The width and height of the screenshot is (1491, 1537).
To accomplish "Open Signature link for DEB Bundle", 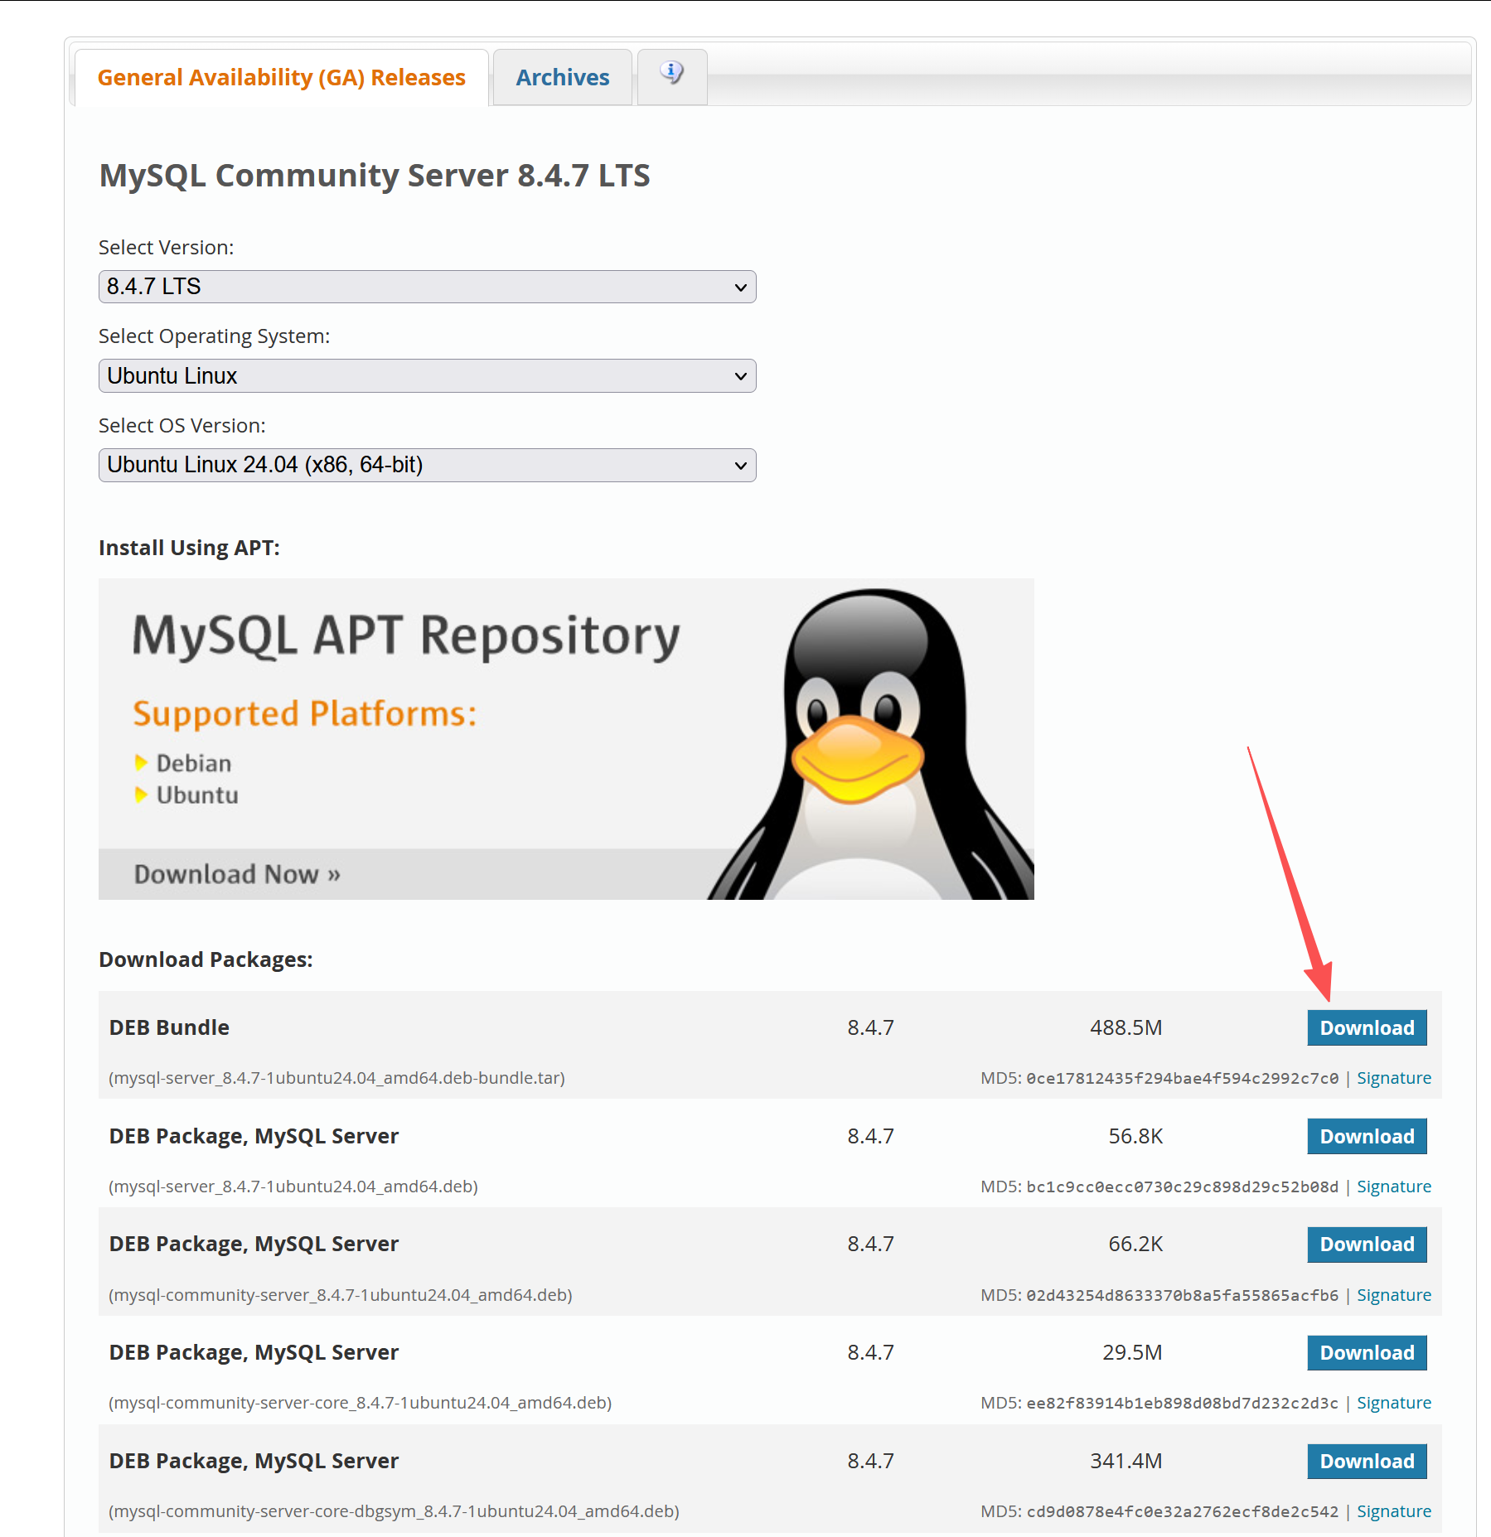I will (x=1394, y=1078).
